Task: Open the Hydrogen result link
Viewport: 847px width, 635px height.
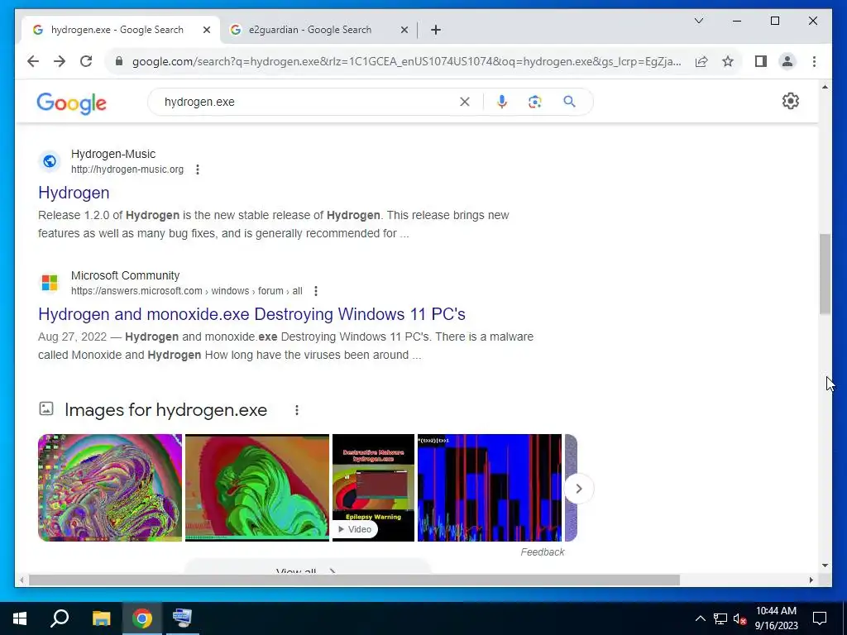Action: pyautogui.click(x=74, y=193)
